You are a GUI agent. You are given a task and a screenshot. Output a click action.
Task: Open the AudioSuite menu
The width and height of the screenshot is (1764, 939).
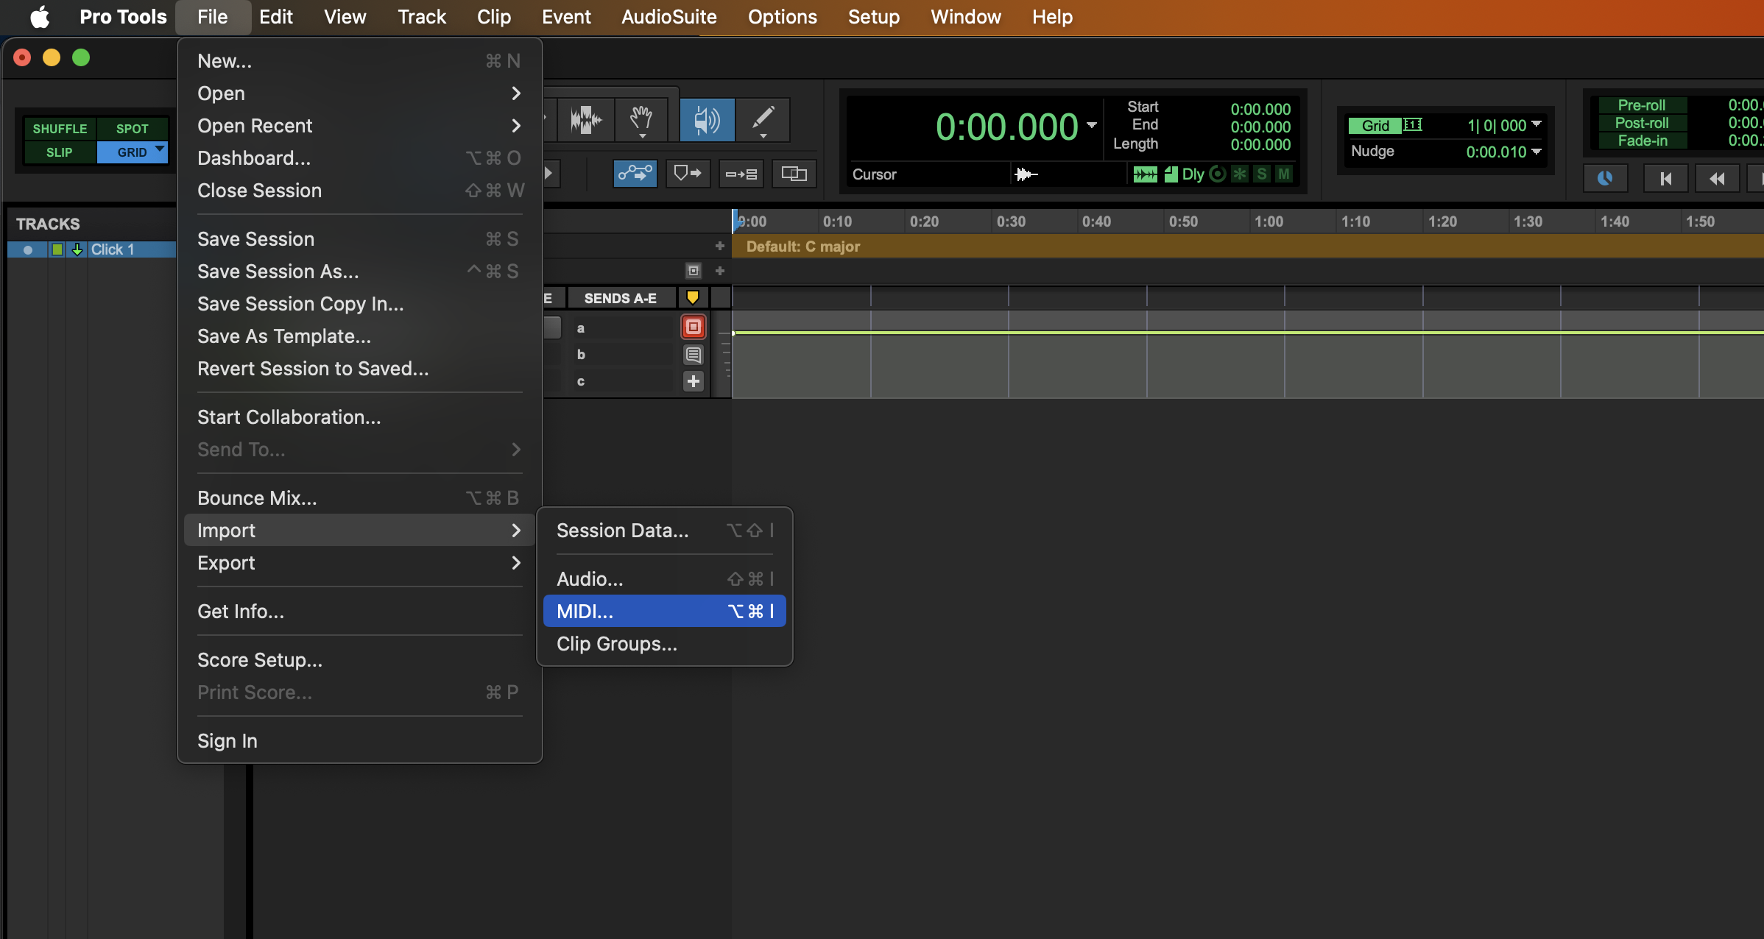coord(668,17)
